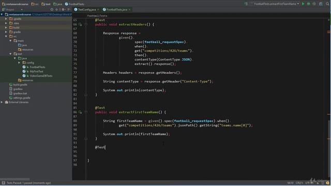Collapse the test folder
The height and width of the screenshot is (186, 331).
pos(10,54)
